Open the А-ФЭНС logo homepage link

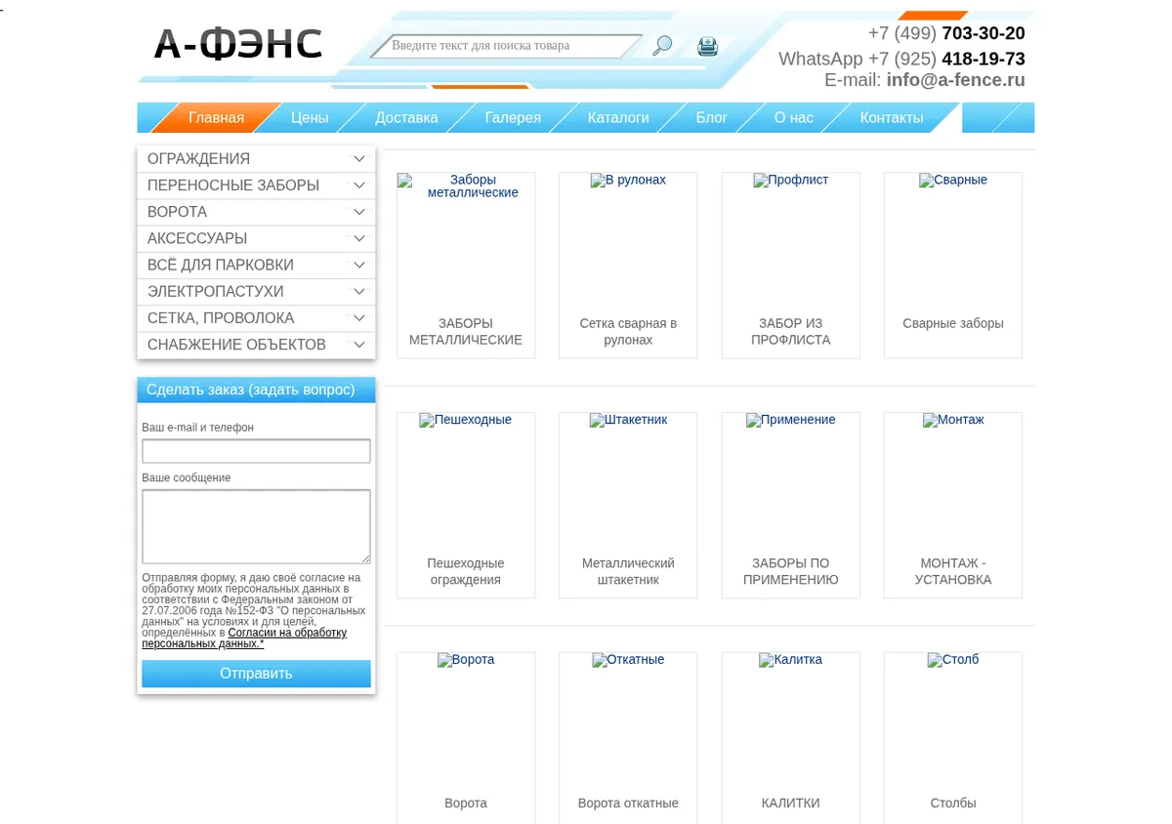coord(238,44)
